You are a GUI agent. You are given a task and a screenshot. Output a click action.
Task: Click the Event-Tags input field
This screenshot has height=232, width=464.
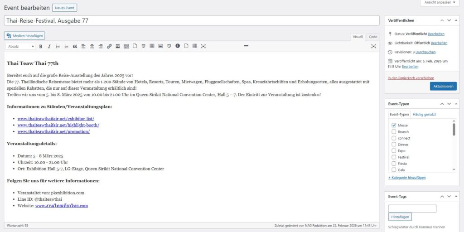tap(412, 208)
